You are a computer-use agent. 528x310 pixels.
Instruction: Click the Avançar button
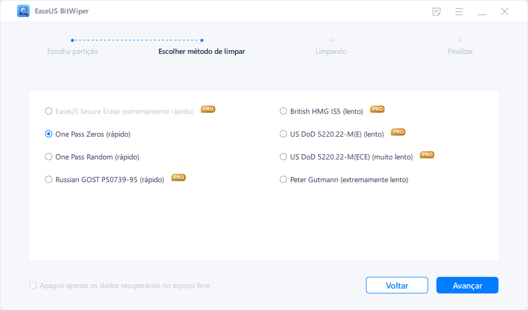(467, 285)
